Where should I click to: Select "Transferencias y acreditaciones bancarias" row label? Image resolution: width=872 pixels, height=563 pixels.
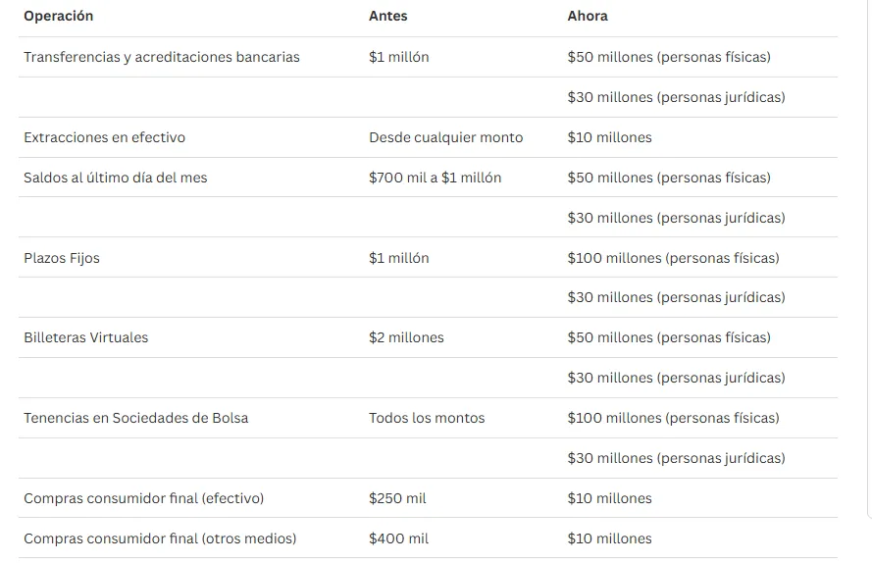162,57
